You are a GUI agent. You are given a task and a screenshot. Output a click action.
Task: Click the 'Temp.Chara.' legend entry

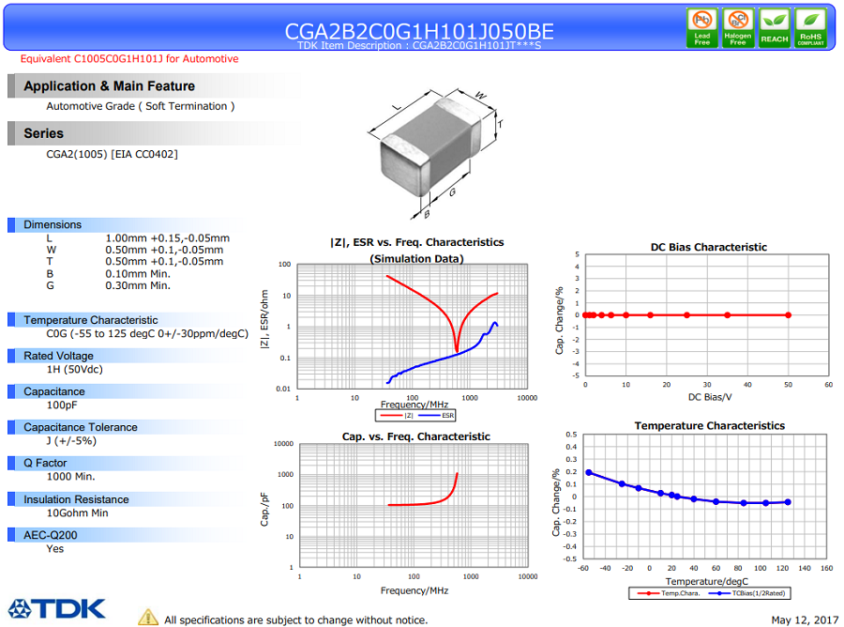669,593
